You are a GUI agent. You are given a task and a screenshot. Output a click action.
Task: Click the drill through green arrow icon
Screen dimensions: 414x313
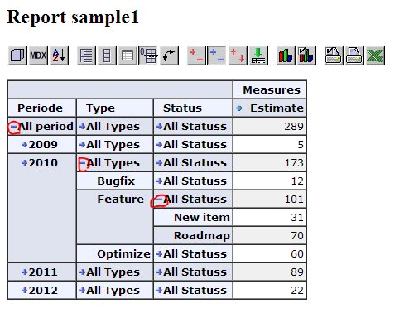[258, 55]
